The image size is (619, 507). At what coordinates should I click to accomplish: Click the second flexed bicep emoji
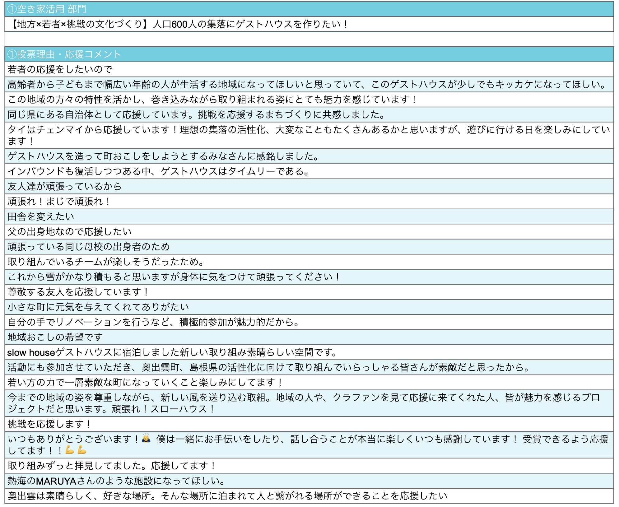pos(82,450)
